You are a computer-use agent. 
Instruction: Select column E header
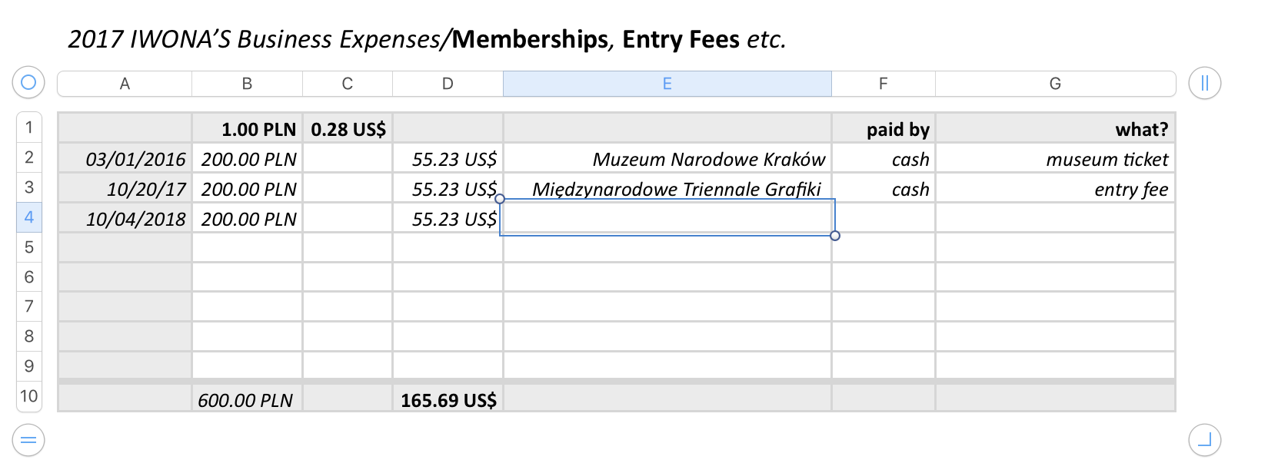coord(667,84)
